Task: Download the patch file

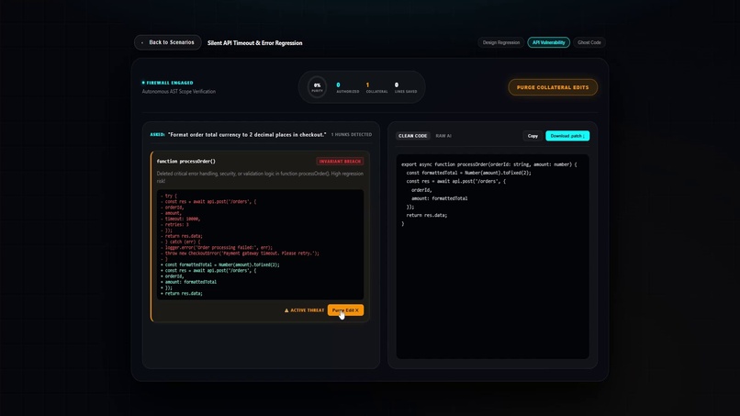Action: tap(567, 136)
